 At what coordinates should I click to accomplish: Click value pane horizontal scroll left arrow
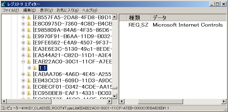point(122,101)
